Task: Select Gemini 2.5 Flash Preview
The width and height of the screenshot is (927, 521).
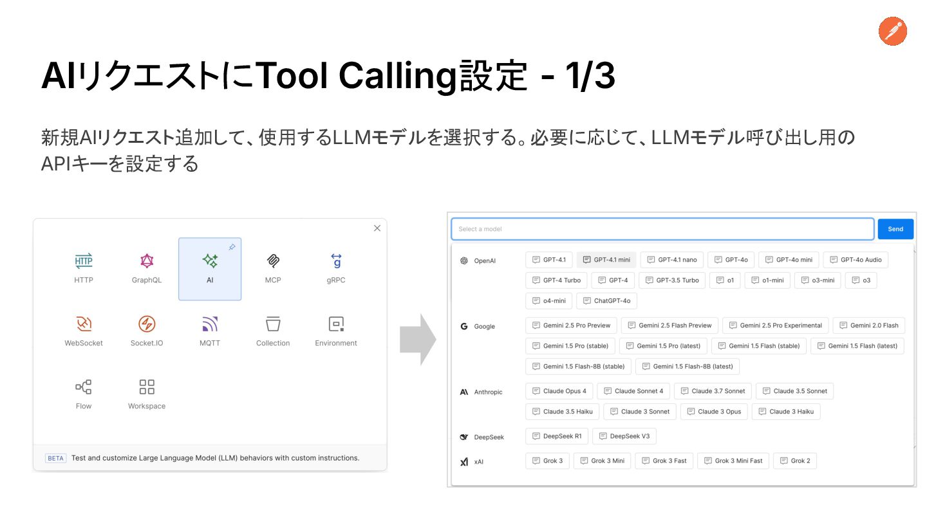Action: pos(669,325)
